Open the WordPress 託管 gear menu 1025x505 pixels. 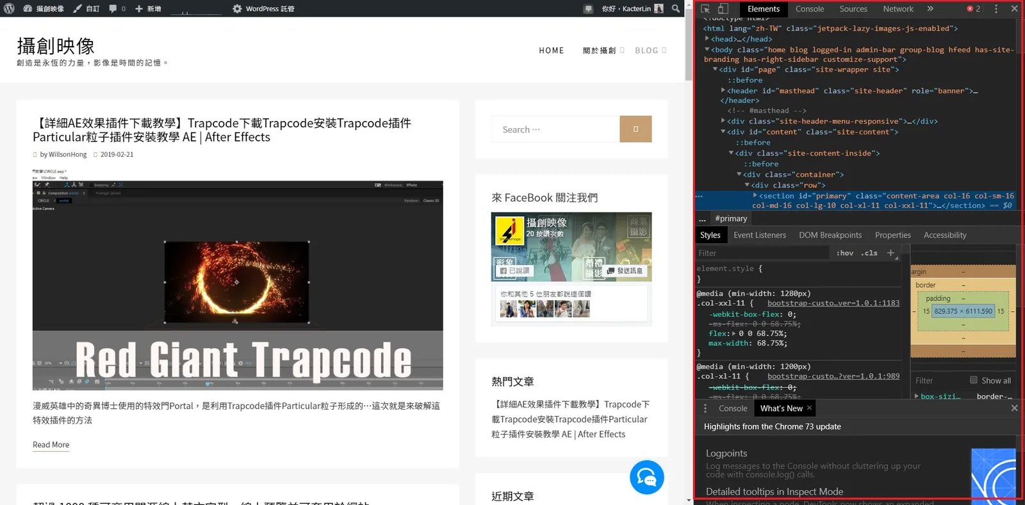[x=263, y=8]
